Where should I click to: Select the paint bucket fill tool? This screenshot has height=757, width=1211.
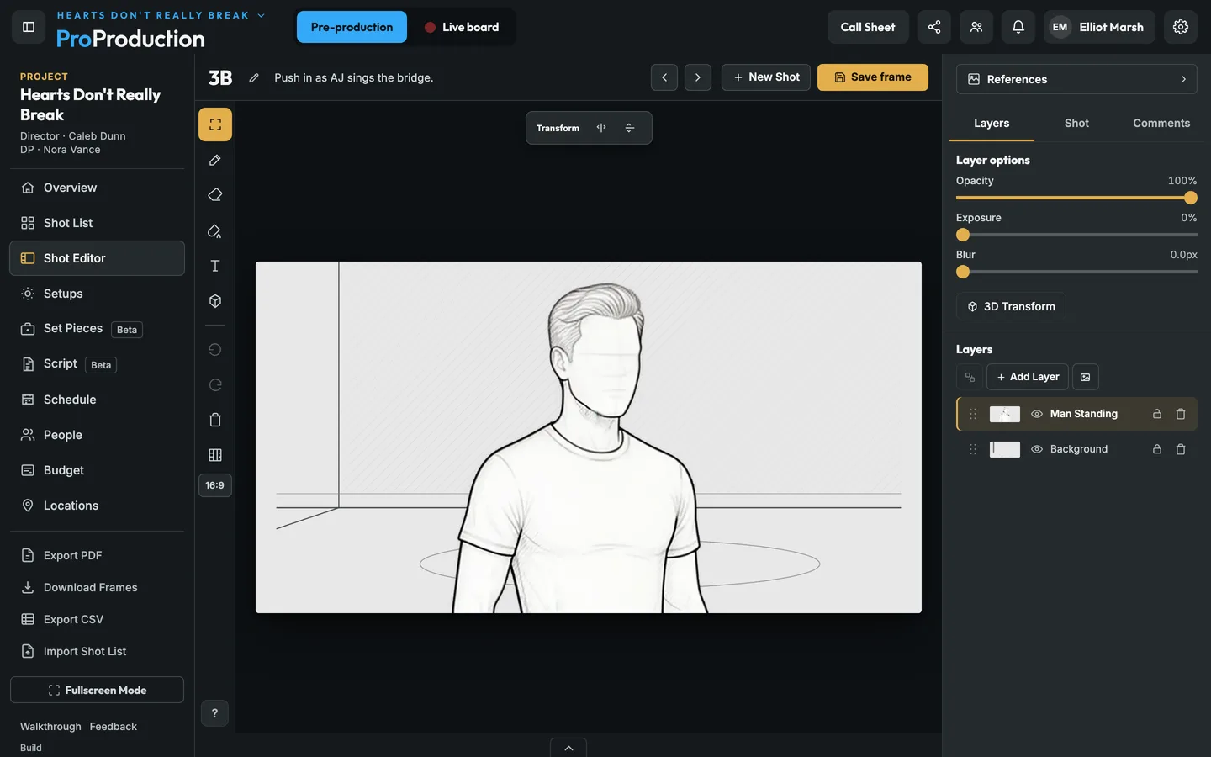click(x=215, y=230)
